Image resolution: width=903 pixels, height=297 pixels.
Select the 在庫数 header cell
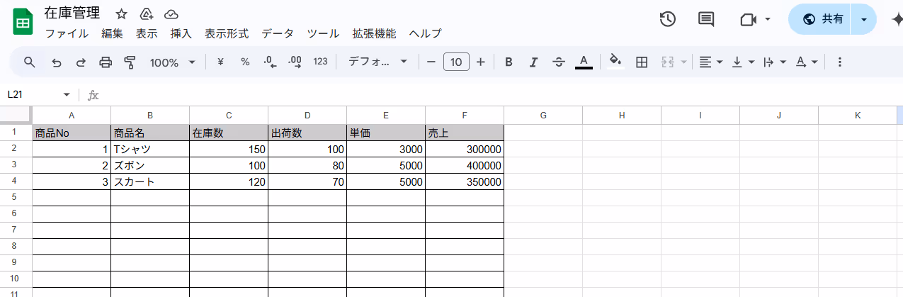tap(229, 133)
